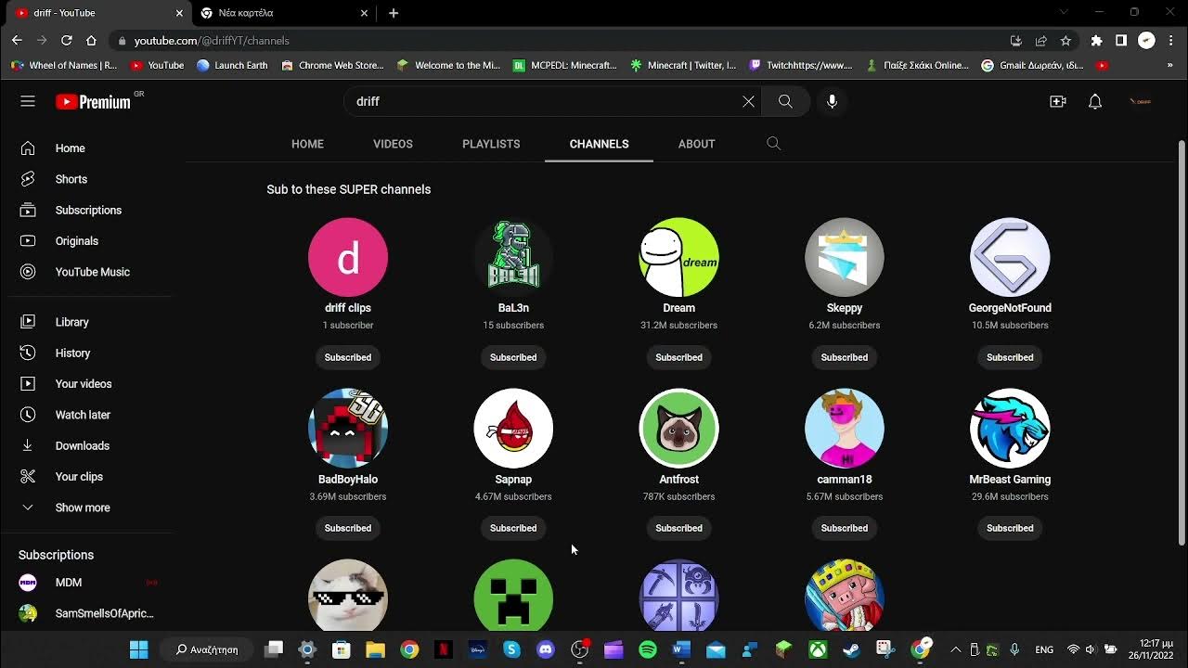1188x668 pixels.
Task: Open the Antfrost channel name link
Action: 678,480
